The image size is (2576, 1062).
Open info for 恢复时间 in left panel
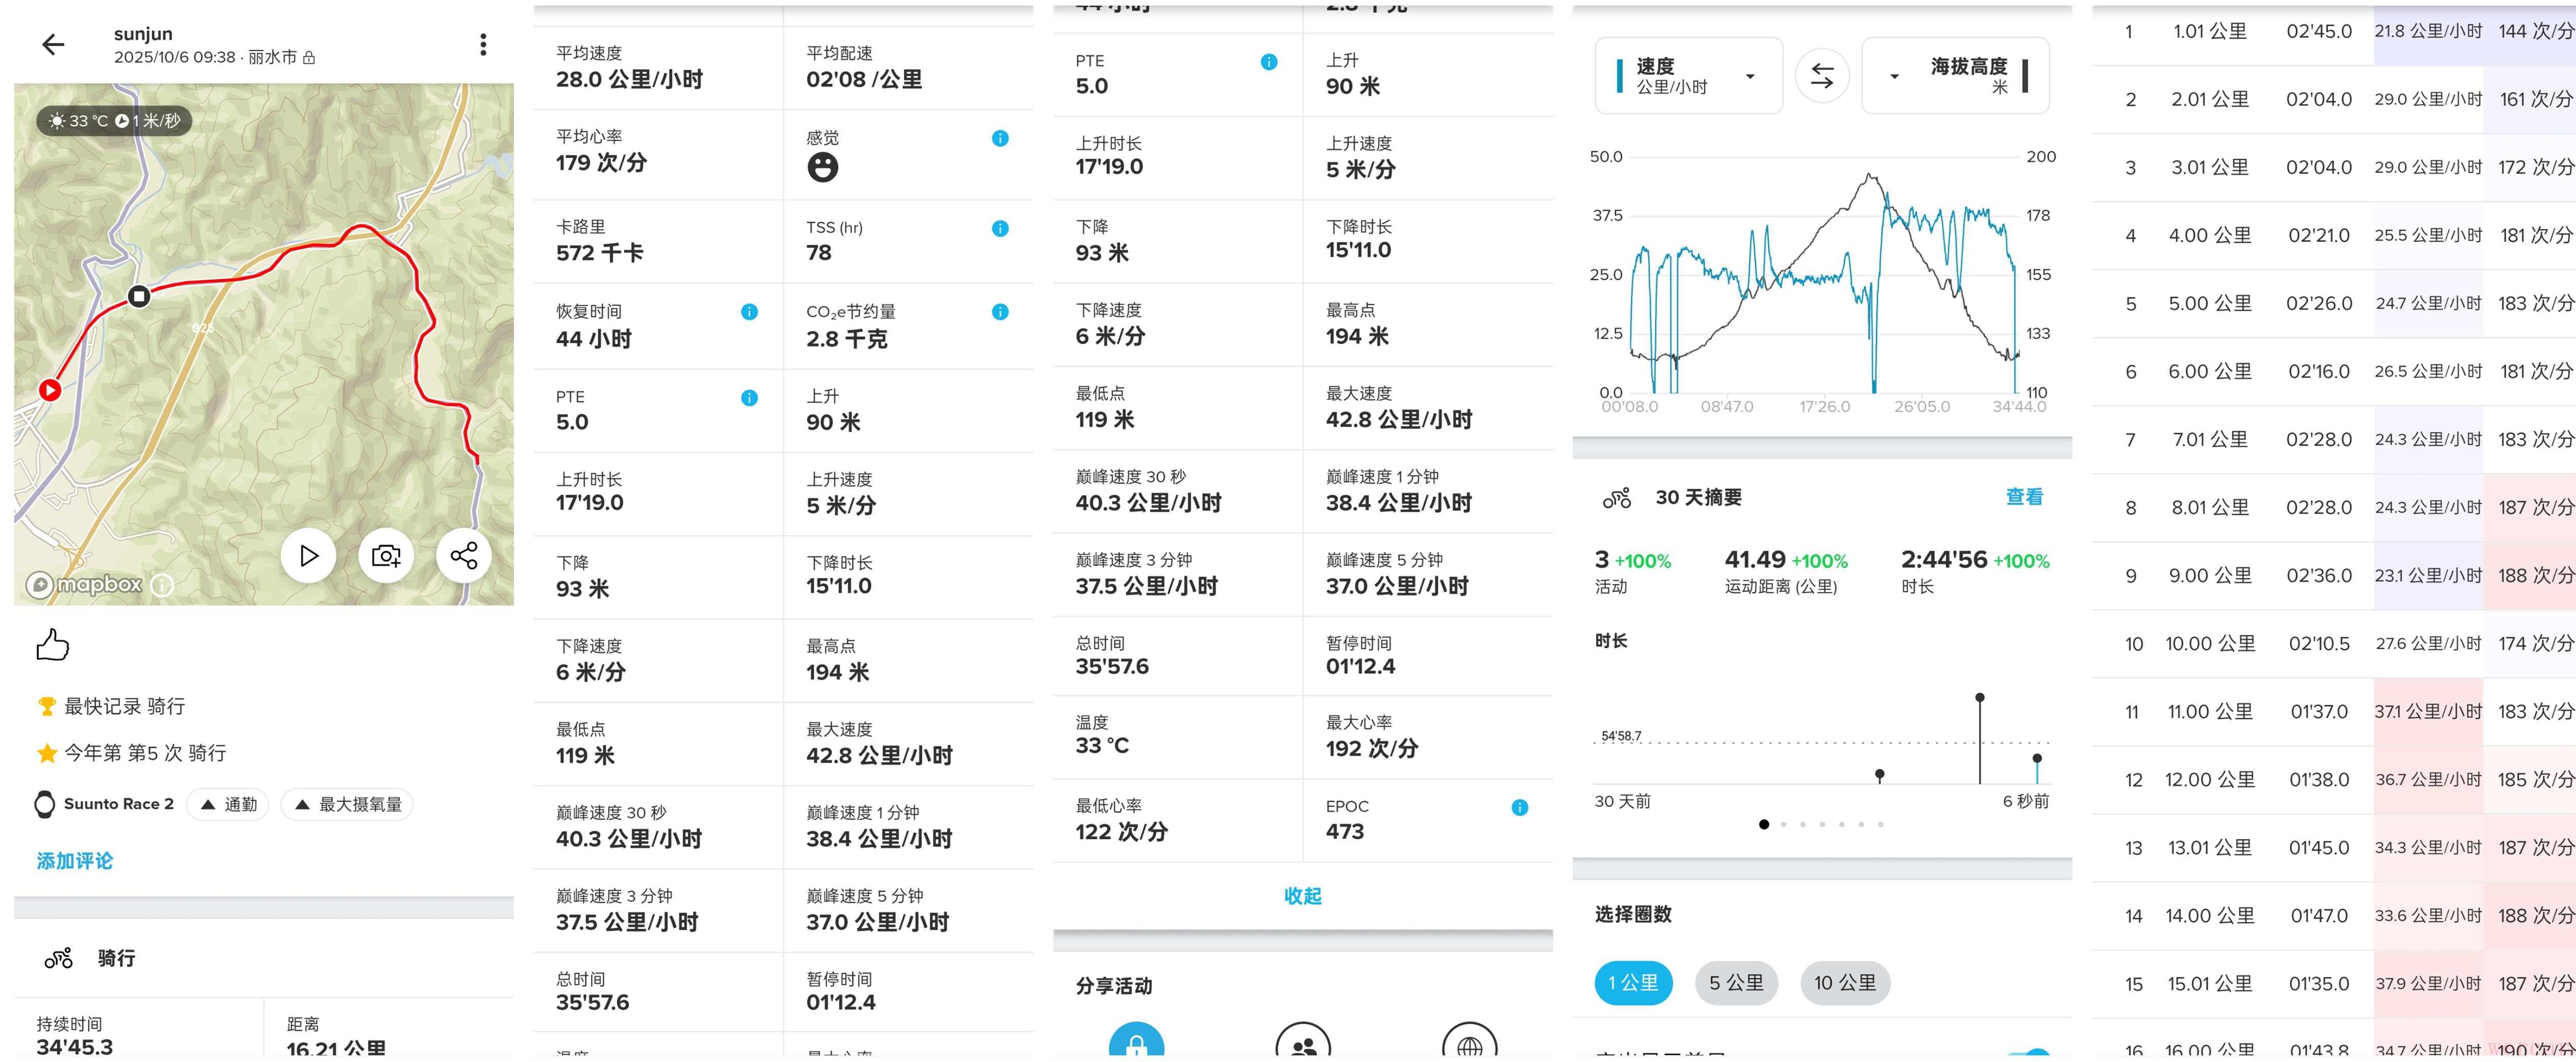click(749, 312)
